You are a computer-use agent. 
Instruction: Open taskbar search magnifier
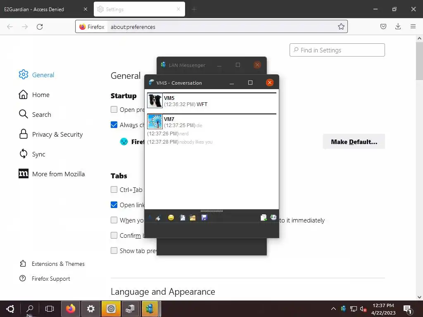30,309
